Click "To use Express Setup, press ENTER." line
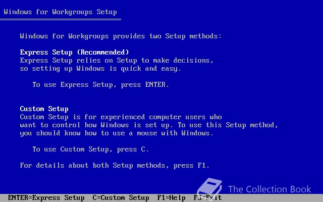The width and height of the screenshot is (323, 202). pos(101,84)
